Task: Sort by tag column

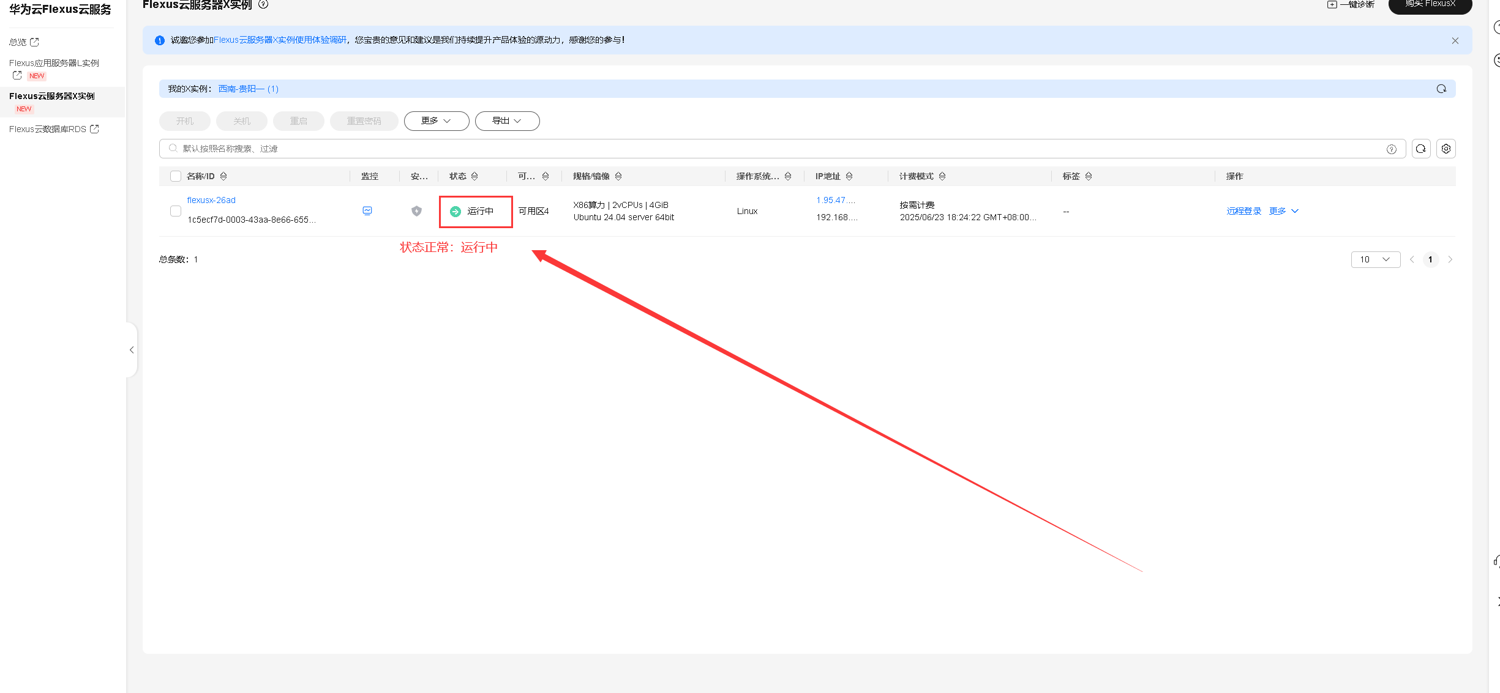Action: (x=1089, y=176)
